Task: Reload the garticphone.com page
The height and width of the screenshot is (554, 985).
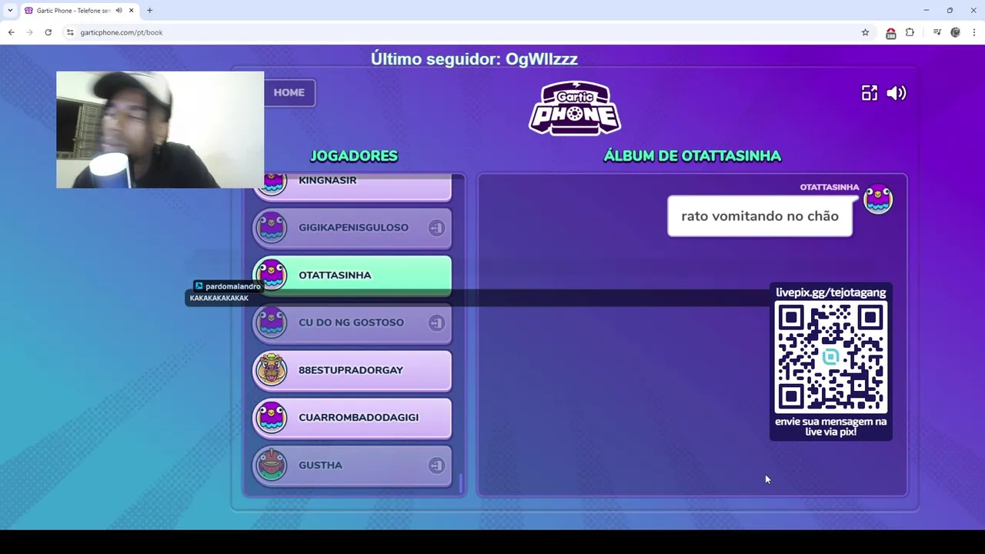Action: [x=48, y=32]
